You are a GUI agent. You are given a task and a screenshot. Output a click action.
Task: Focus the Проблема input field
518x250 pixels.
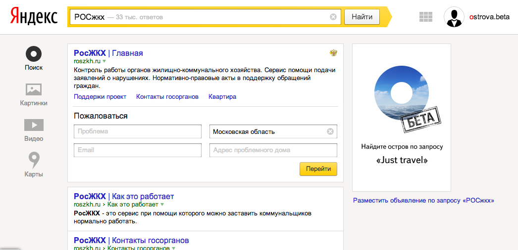[x=138, y=131]
